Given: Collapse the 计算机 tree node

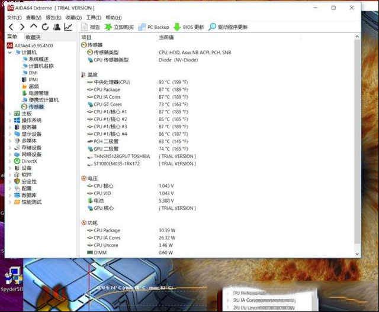Looking at the screenshot, I should point(10,53).
